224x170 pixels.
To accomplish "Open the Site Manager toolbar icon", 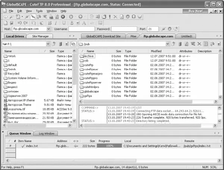I will (x=6, y=17).
